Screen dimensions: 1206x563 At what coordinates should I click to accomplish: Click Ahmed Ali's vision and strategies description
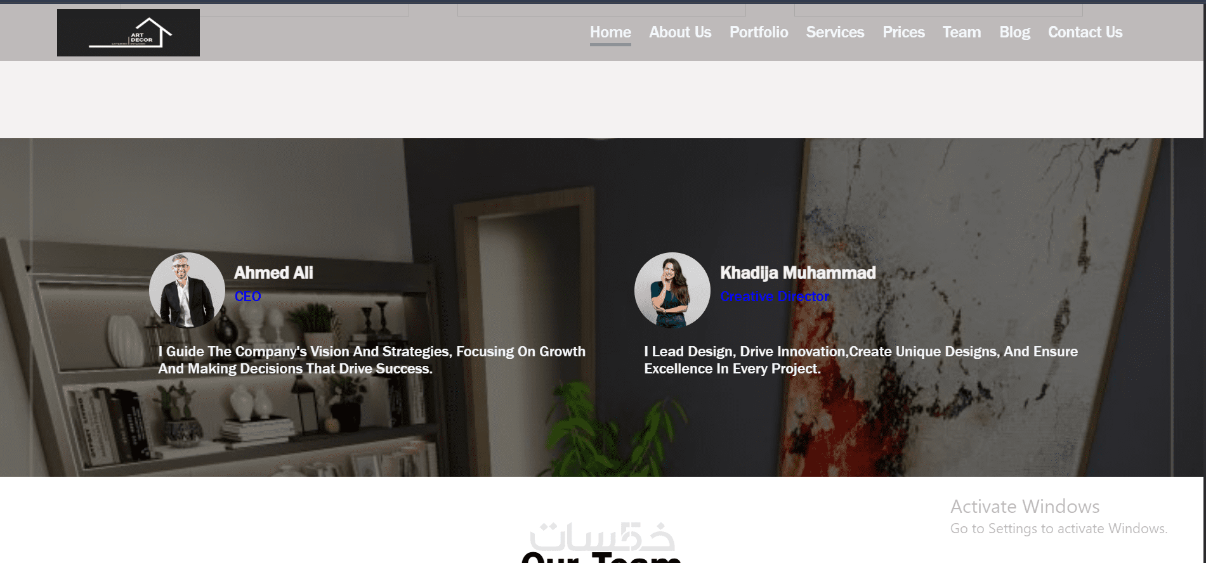pyautogui.click(x=372, y=360)
